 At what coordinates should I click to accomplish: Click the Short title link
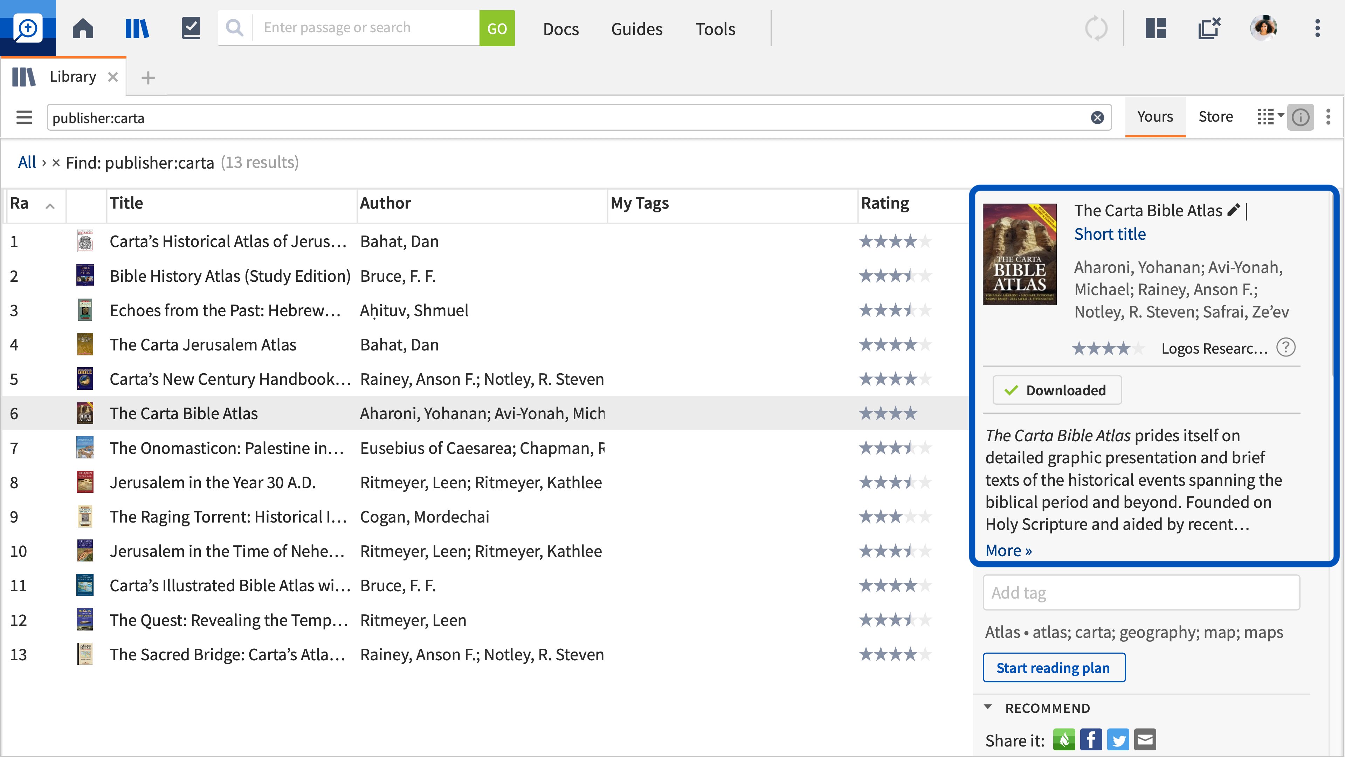1110,233
